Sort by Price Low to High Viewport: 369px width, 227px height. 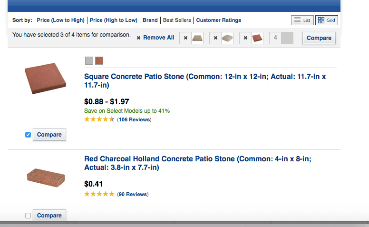click(60, 20)
